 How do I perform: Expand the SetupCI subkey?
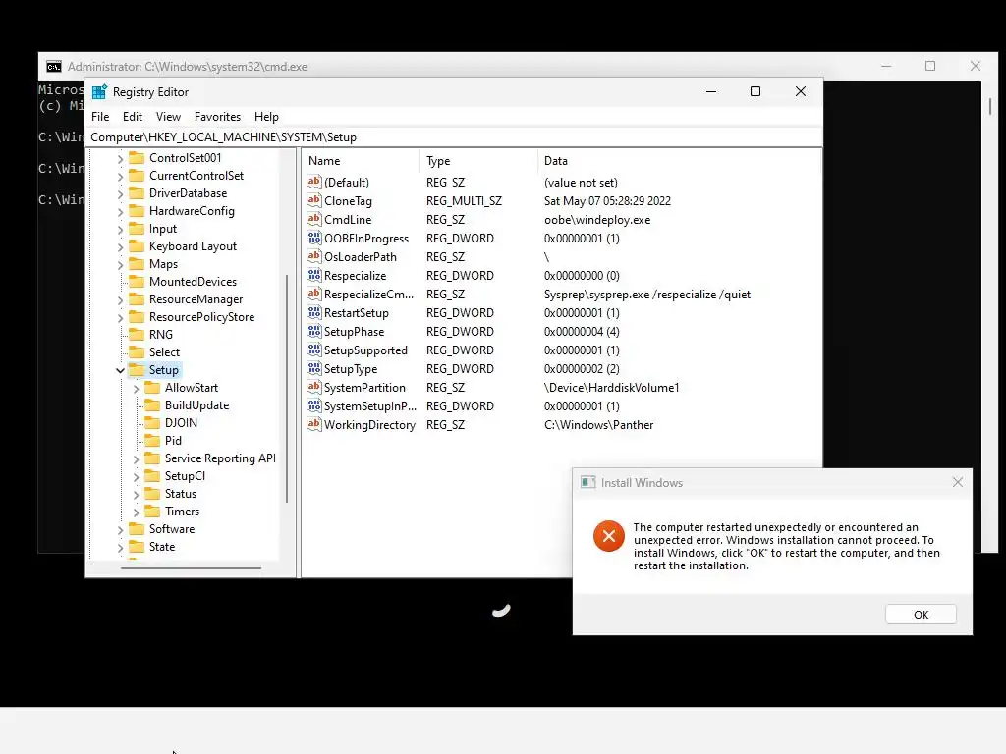(136, 476)
